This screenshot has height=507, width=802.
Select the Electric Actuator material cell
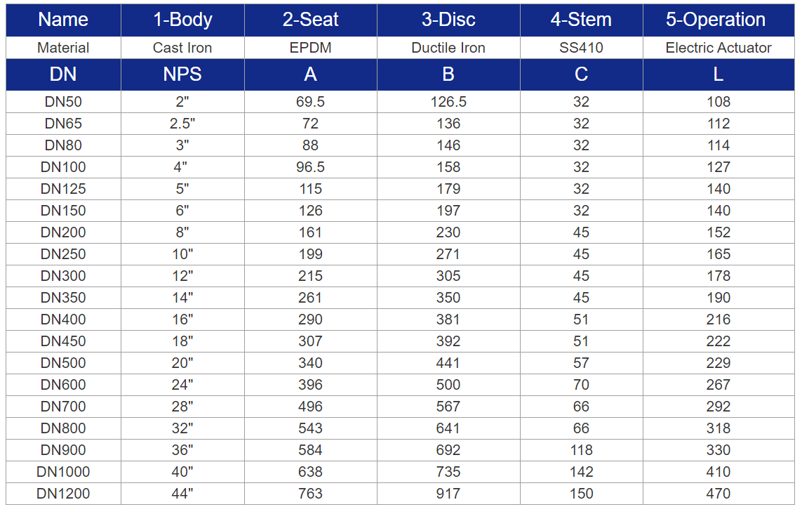pos(718,48)
